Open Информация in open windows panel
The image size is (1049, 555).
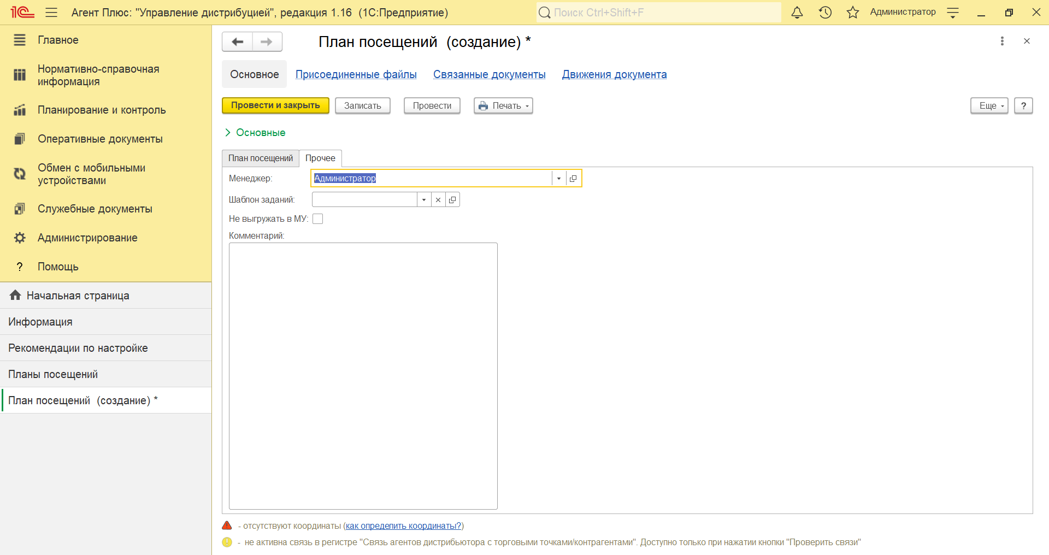point(105,322)
